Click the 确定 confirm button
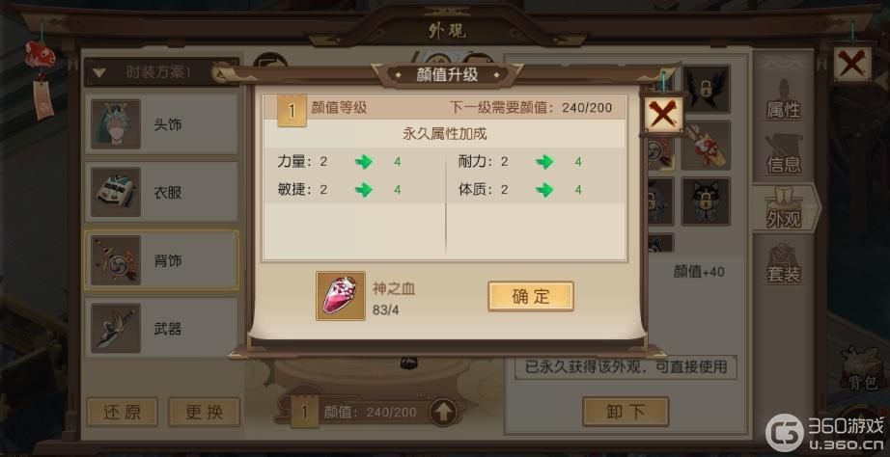The image size is (890, 457). click(531, 296)
